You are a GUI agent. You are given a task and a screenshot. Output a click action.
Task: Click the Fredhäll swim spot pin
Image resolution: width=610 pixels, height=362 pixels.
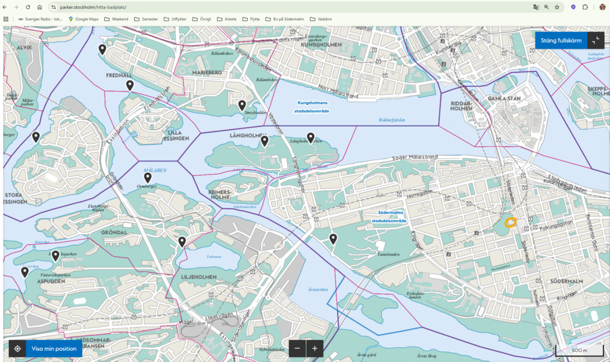point(130,85)
